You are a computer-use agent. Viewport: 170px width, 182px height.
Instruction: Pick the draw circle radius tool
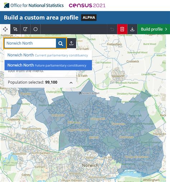coord(36,29)
